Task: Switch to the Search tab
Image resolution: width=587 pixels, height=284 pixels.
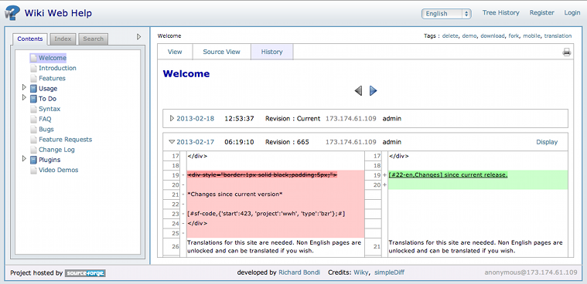Action: click(x=94, y=39)
